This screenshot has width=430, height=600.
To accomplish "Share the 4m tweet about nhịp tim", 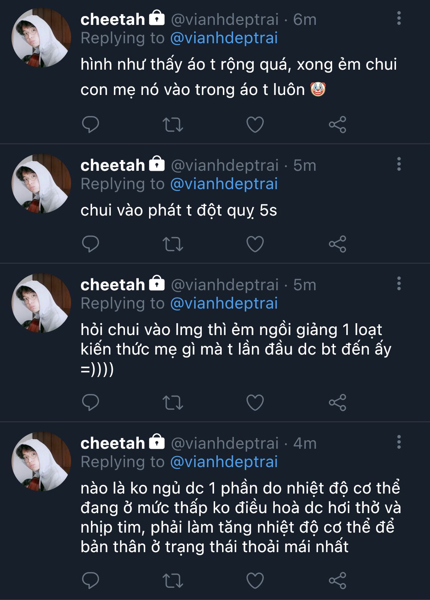I will tap(338, 580).
